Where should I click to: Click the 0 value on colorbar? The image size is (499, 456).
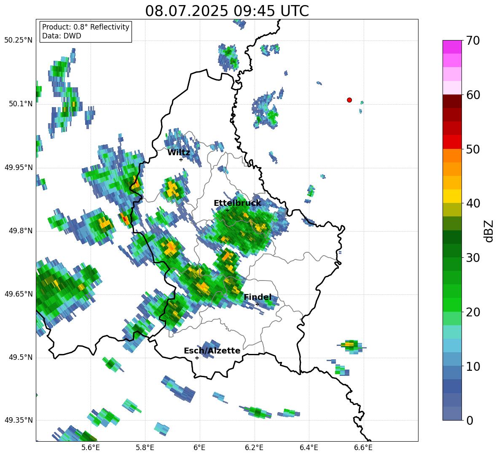coord(469,420)
